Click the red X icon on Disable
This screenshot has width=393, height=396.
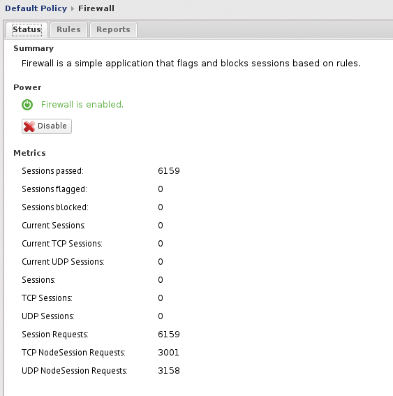tap(29, 126)
